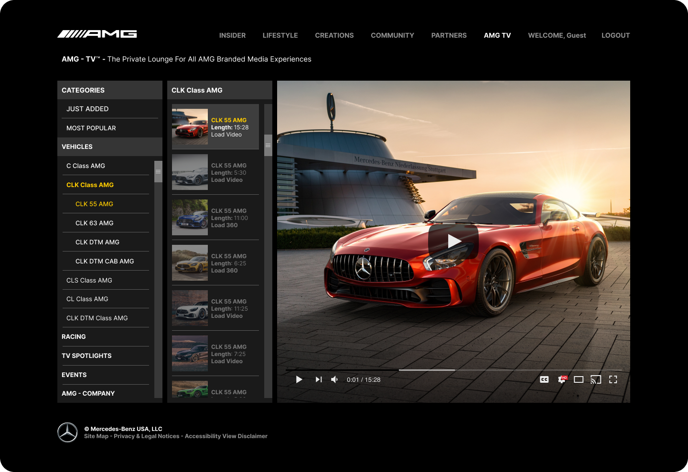
Task: Click the AMG logo in header
Action: [x=97, y=34]
